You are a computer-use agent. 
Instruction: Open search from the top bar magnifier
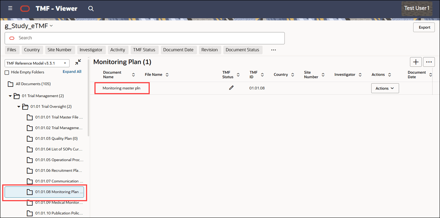point(90,8)
